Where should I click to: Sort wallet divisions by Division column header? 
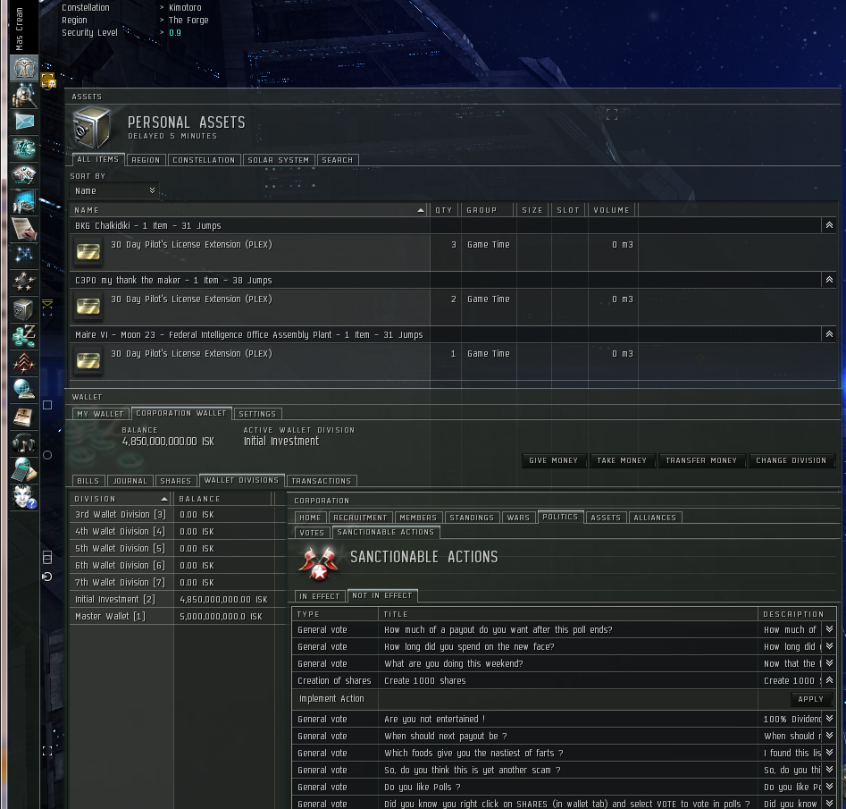pyautogui.click(x=121, y=499)
